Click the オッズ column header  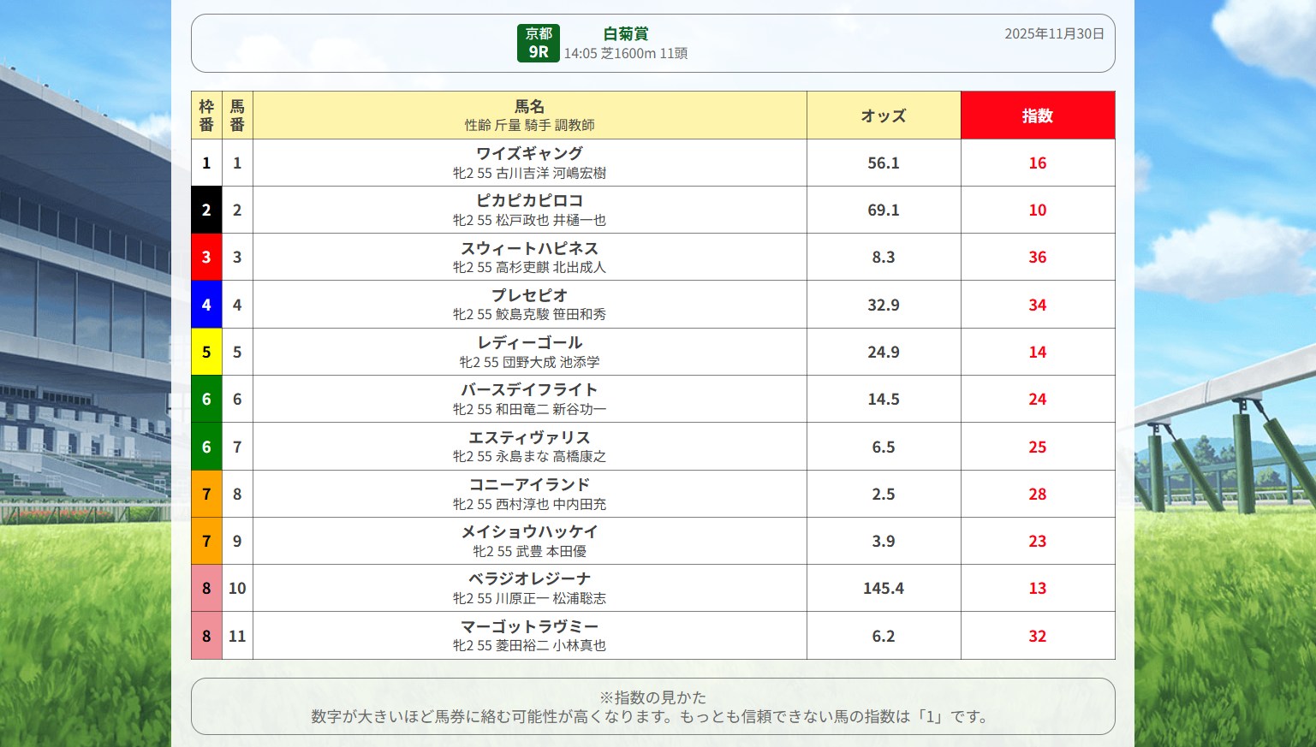pyautogui.click(x=883, y=116)
